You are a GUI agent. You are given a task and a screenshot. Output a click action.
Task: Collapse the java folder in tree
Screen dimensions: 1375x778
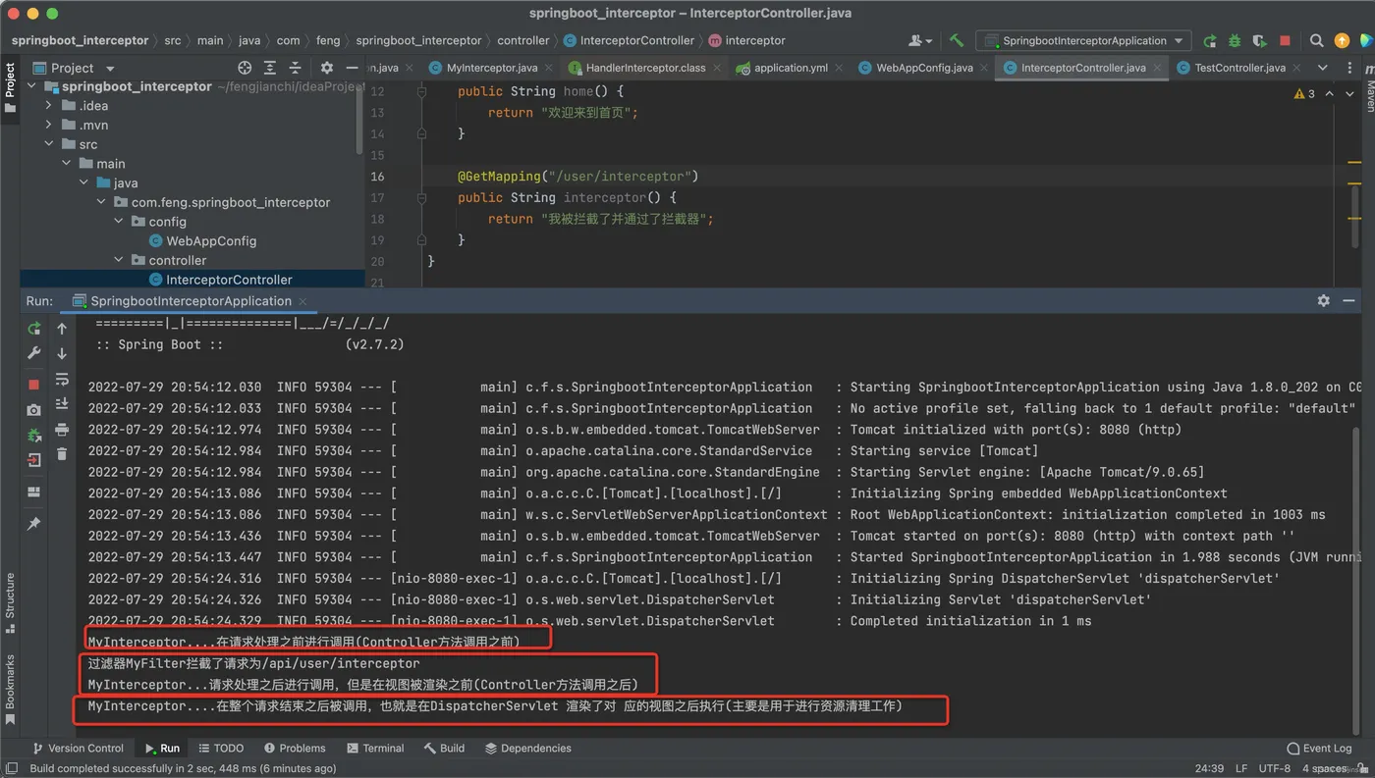click(84, 182)
